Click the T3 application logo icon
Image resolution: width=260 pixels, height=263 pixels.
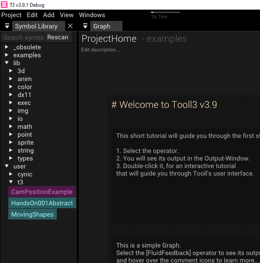click(x=4, y=5)
